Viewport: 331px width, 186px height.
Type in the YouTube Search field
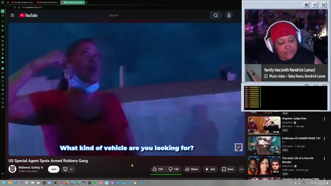tap(158, 15)
